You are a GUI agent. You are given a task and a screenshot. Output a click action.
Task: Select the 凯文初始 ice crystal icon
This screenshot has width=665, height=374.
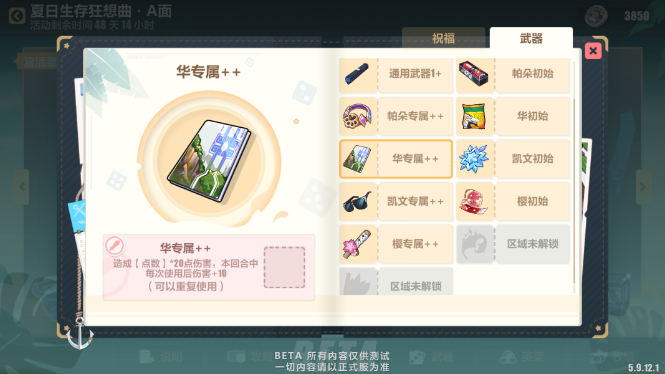pos(474,159)
